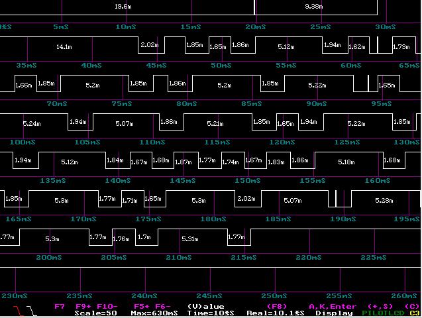Select the 19.6m pulse width value
This screenshot has width=422, height=318.
(x=123, y=7)
